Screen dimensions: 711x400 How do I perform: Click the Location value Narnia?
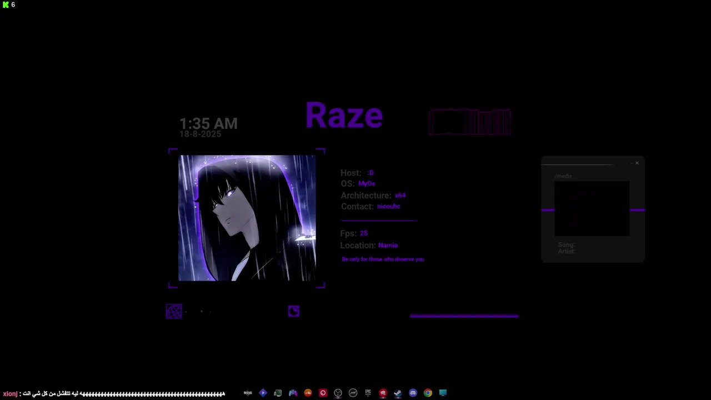coord(388,245)
